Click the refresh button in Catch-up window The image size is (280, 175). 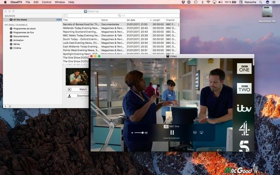click(65, 16)
